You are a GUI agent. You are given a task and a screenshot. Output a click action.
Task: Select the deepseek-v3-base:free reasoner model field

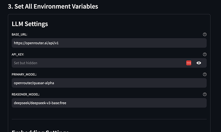click(x=109, y=103)
